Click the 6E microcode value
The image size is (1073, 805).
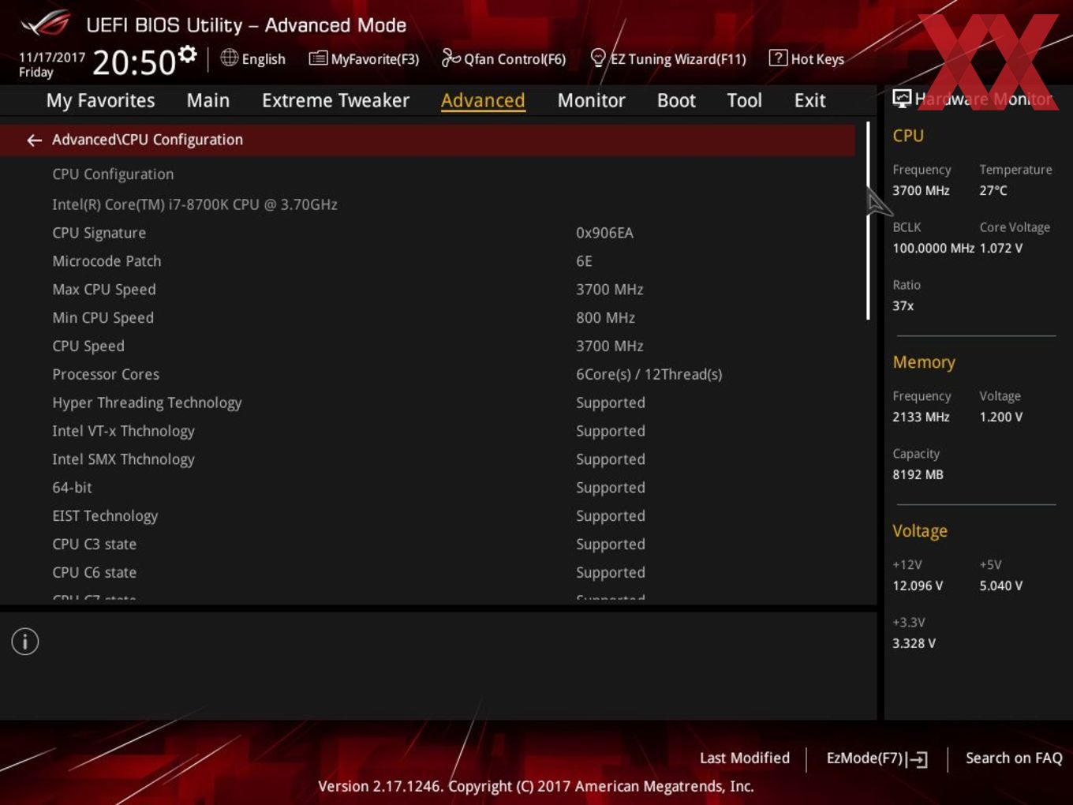(x=584, y=261)
